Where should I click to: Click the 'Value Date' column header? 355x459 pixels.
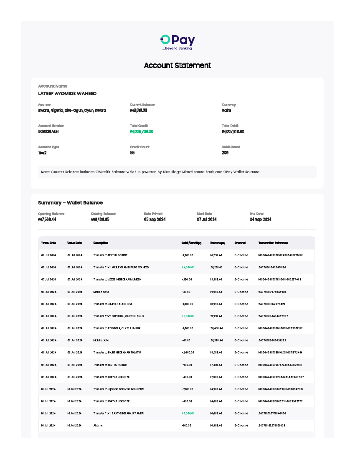pyautogui.click(x=75, y=243)
